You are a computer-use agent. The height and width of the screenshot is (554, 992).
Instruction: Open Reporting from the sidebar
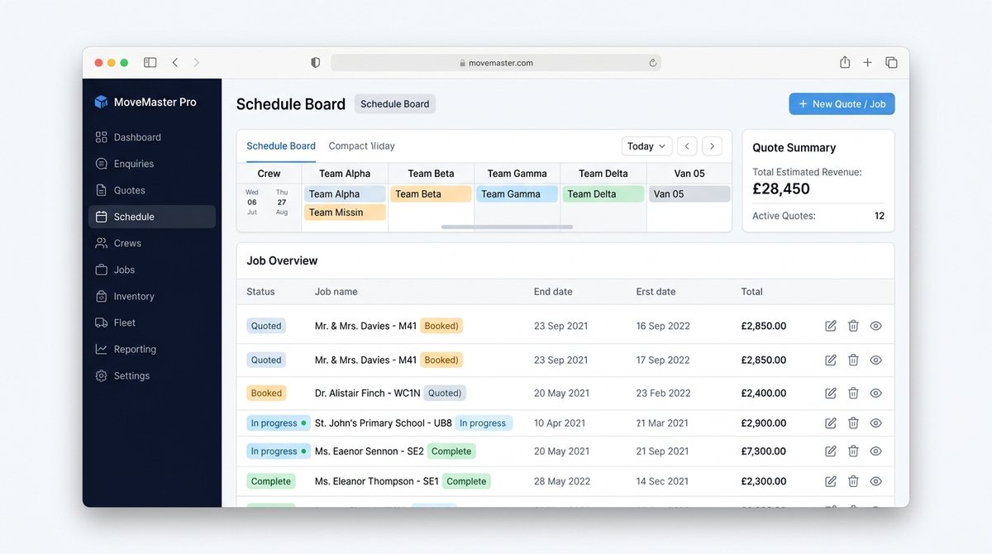click(x=152, y=349)
